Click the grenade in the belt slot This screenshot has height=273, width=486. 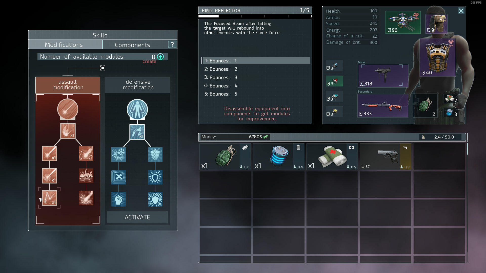425,106
